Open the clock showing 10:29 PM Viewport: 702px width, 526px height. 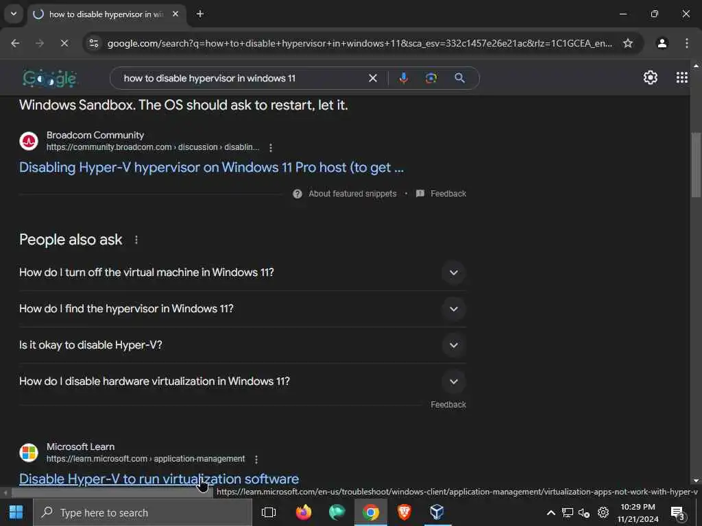click(638, 513)
